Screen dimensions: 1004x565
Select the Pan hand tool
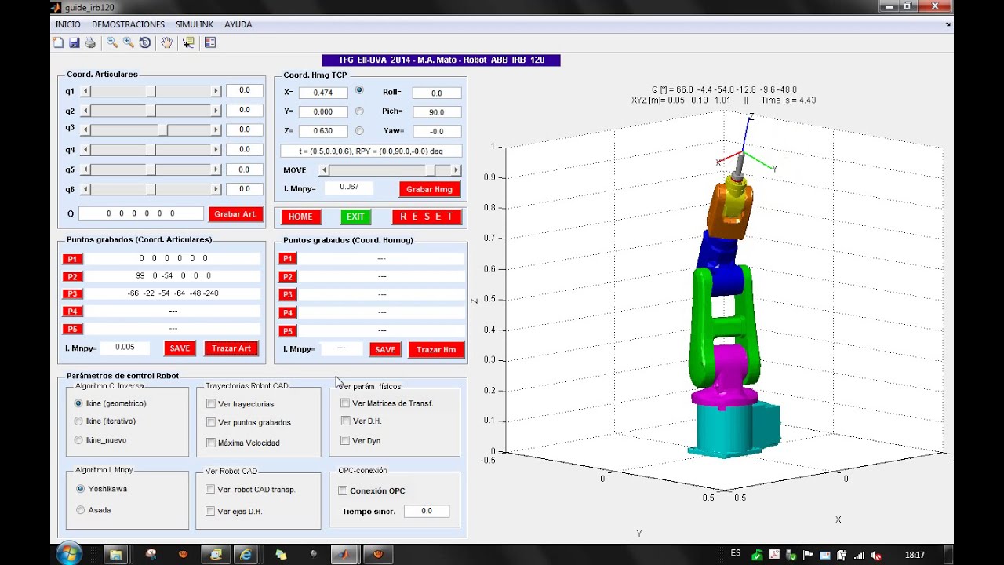[166, 42]
